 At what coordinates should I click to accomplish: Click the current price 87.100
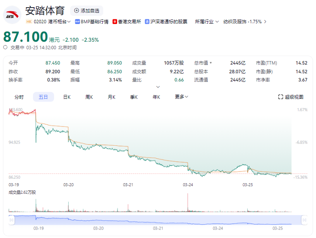click(25, 37)
